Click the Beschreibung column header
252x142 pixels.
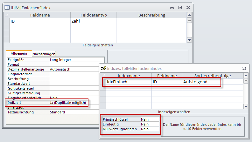point(151,15)
